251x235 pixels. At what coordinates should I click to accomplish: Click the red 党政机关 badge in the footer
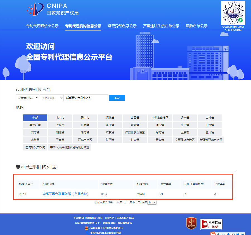191,224
